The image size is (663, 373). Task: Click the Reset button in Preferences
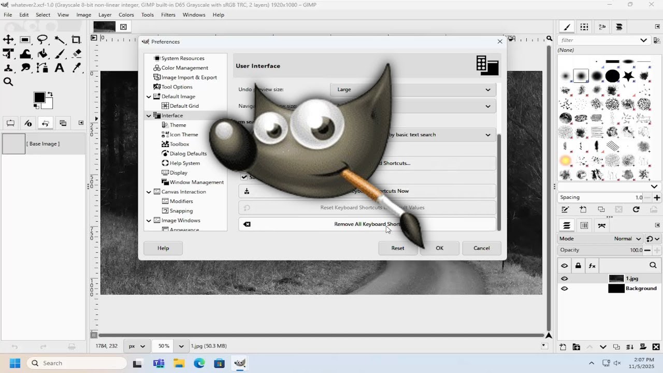point(398,248)
